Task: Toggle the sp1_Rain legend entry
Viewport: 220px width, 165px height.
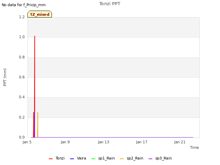Action: 103,158
